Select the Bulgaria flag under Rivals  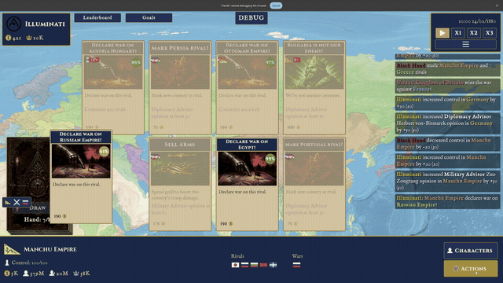tap(254, 265)
